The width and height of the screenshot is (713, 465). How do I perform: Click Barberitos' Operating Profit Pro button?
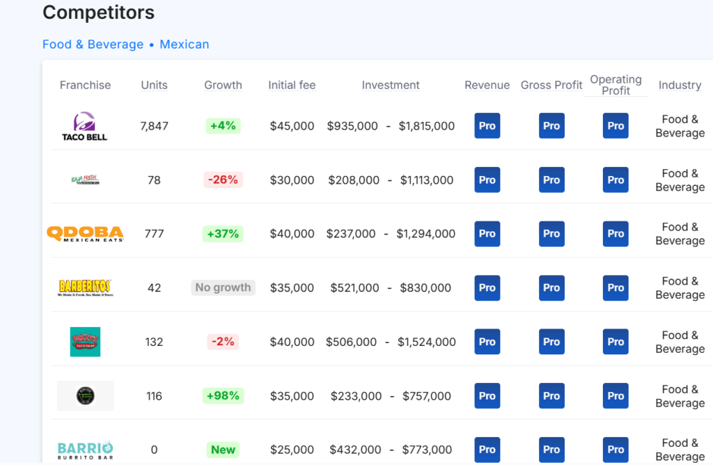pyautogui.click(x=616, y=287)
